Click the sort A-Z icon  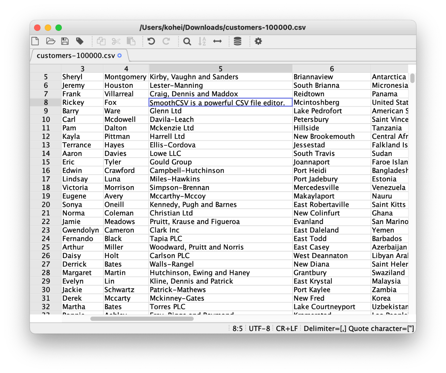[x=202, y=41]
